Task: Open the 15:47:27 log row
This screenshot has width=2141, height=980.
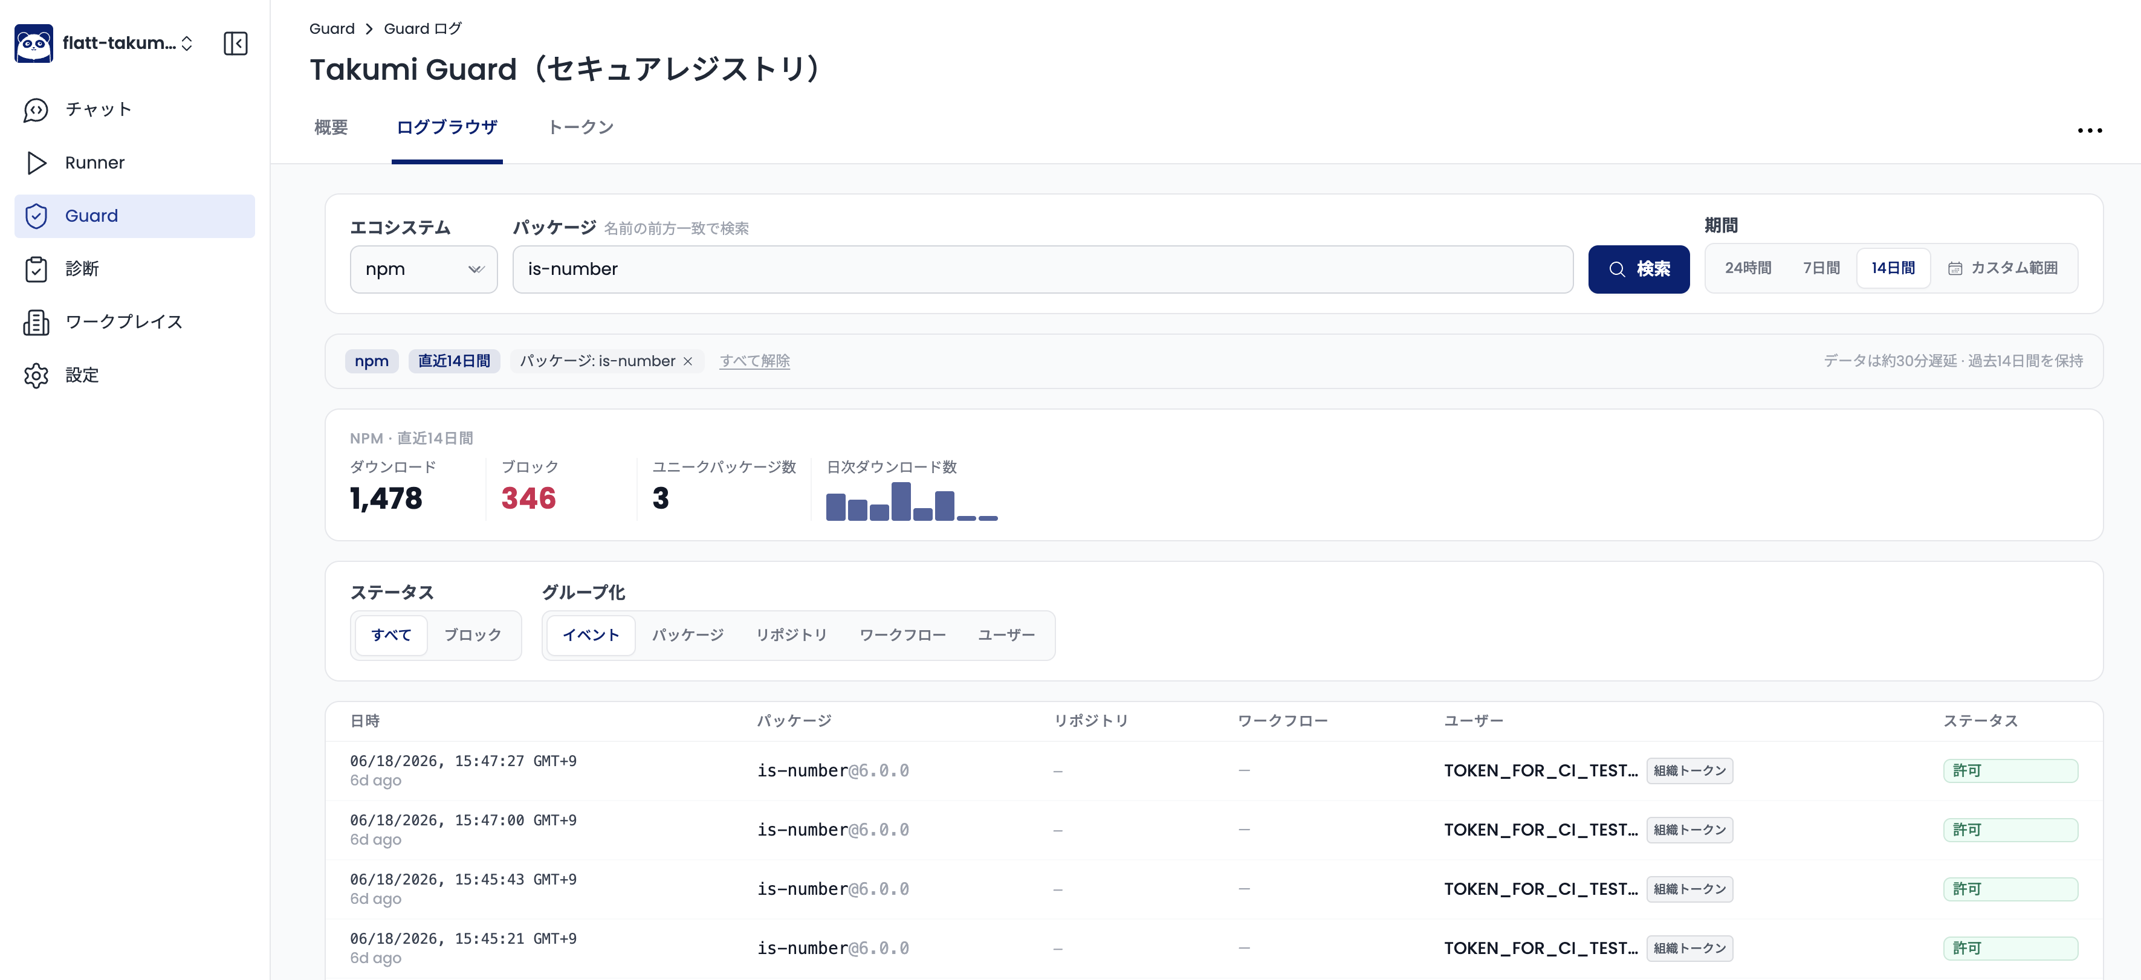Action: point(1214,771)
